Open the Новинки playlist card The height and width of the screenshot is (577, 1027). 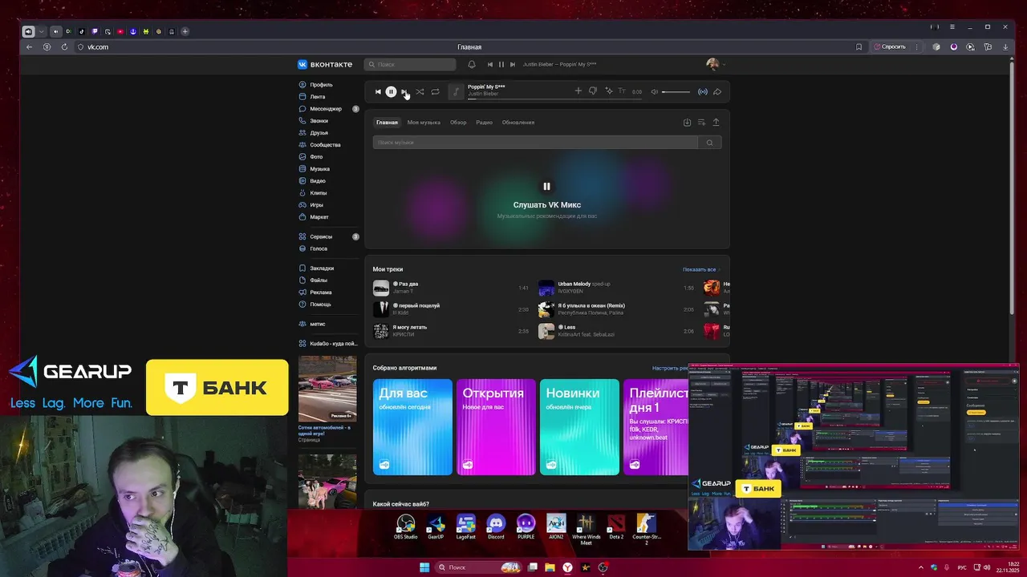579,427
